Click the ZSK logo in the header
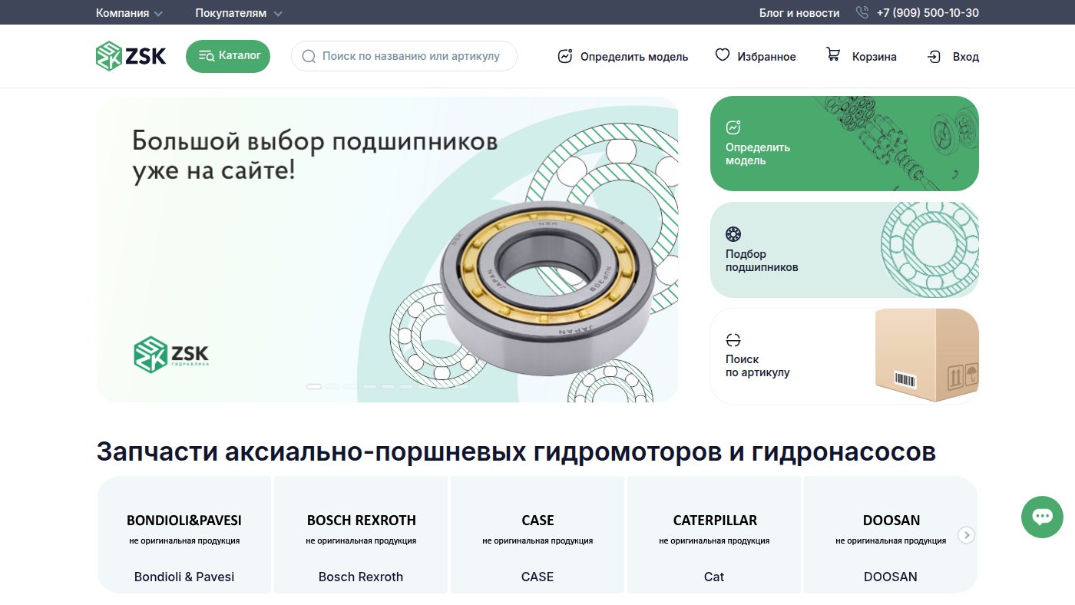This screenshot has height=605, width=1075. pos(131,56)
